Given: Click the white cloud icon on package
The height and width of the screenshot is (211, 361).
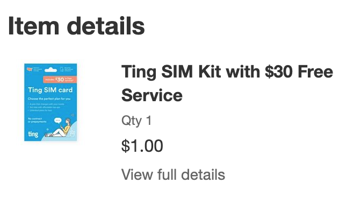Looking at the screenshot, I should click(50, 69).
